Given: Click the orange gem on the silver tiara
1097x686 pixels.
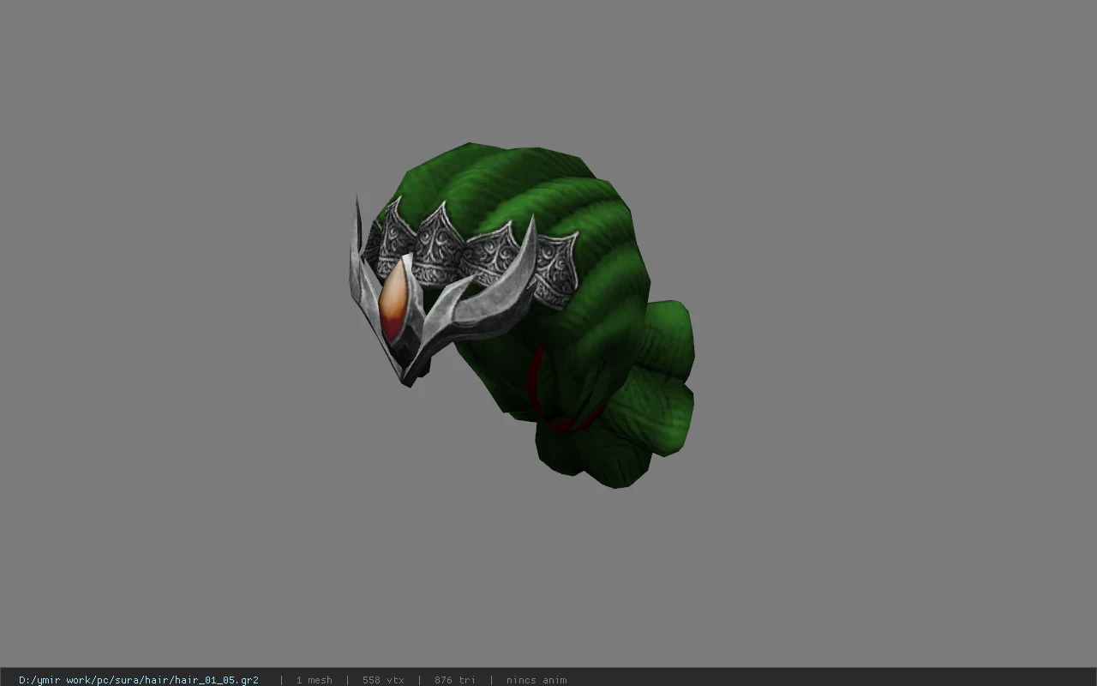Looking at the screenshot, I should coord(394,300).
